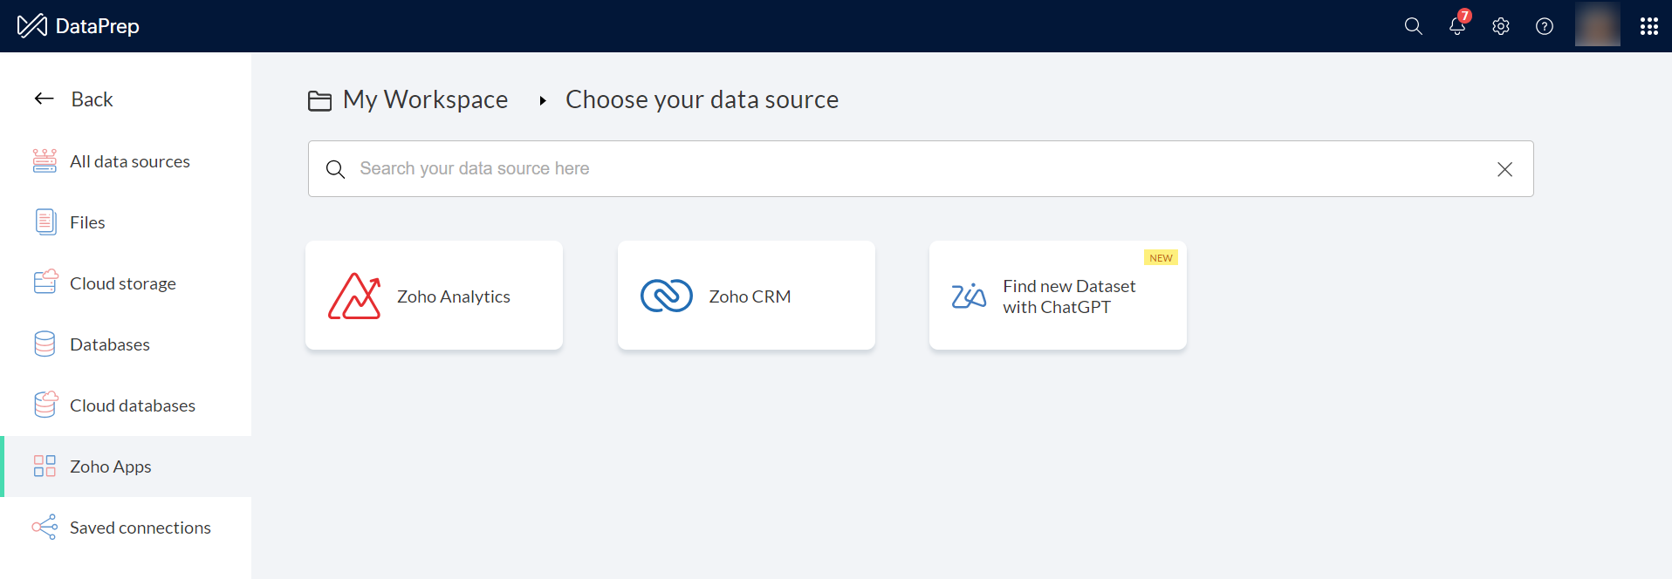The width and height of the screenshot is (1672, 579).
Task: Clear the data source search box
Action: pos(1504,169)
